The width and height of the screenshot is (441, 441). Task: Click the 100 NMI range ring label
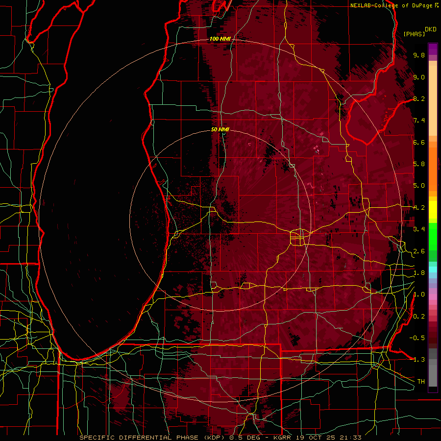point(220,39)
